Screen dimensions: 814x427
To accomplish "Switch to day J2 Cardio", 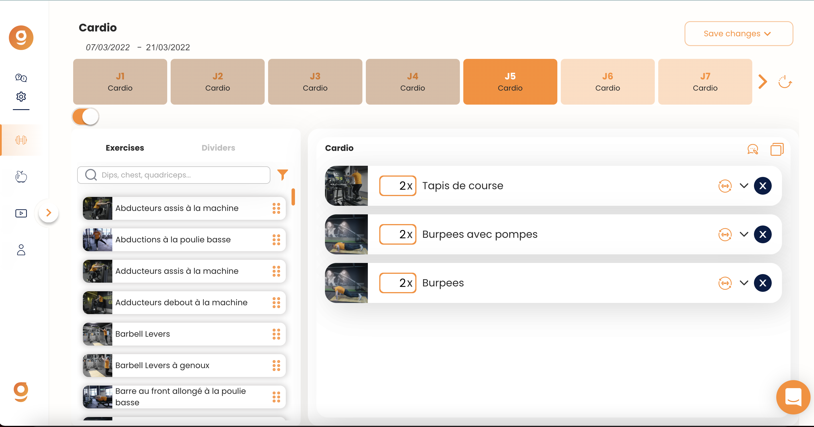I will pyautogui.click(x=218, y=81).
